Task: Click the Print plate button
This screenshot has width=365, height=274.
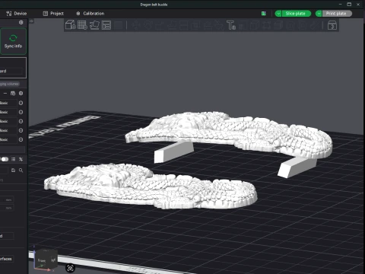Action: pos(337,14)
